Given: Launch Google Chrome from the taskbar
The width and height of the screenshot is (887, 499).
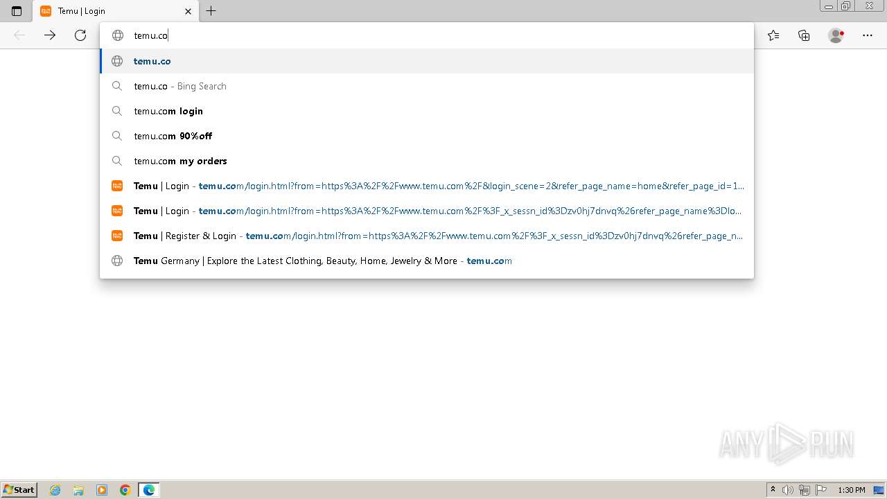Looking at the screenshot, I should click(125, 490).
